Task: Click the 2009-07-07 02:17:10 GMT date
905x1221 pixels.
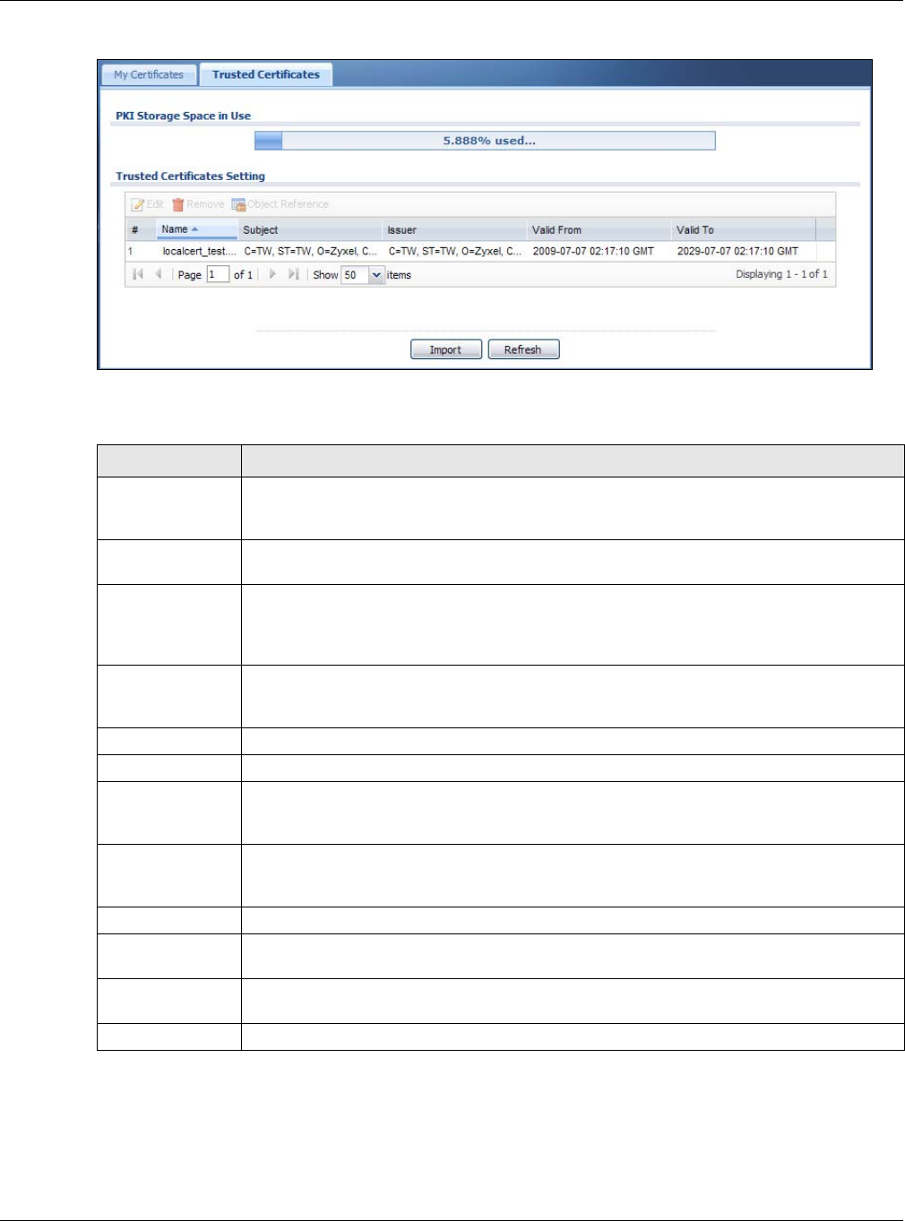Action: [593, 252]
